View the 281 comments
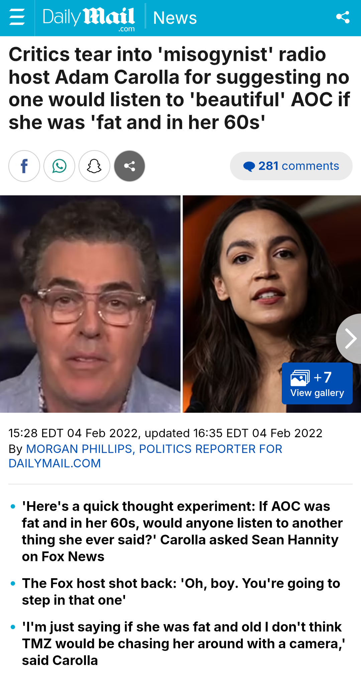 coord(291,166)
